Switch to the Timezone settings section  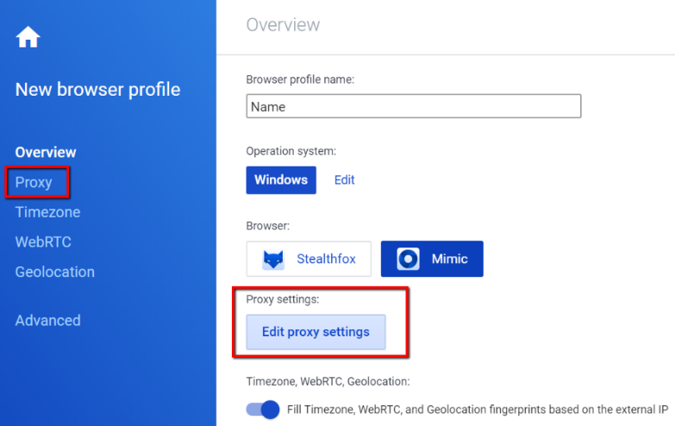click(x=47, y=212)
